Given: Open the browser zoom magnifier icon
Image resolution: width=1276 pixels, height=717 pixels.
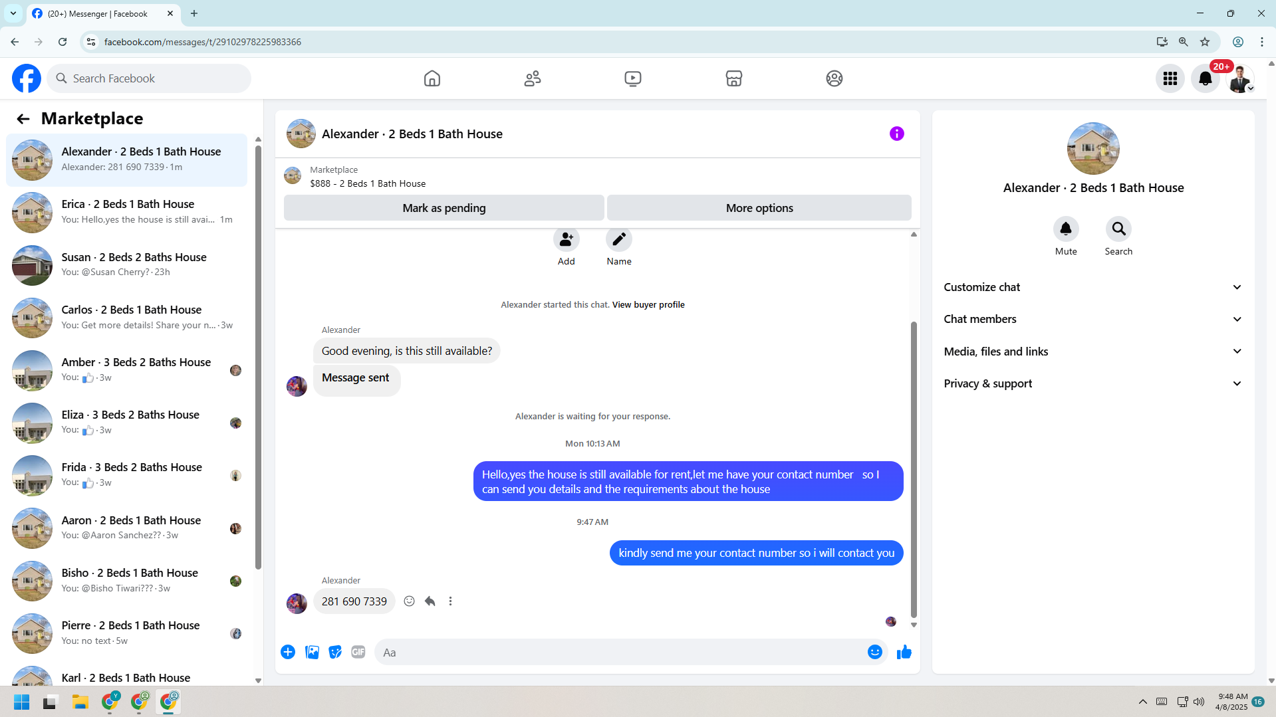Looking at the screenshot, I should (x=1183, y=42).
